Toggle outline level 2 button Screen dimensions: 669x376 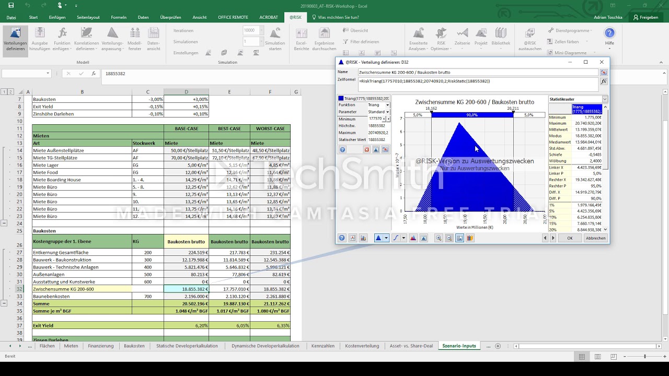[10, 92]
